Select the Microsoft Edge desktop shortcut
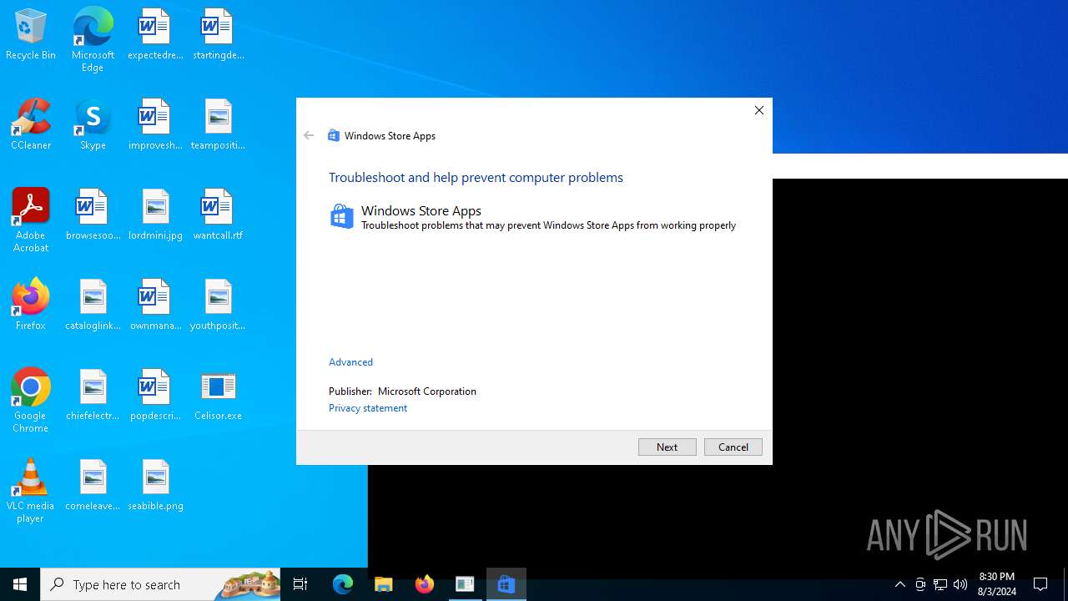The height and width of the screenshot is (601, 1068). pyautogui.click(x=93, y=40)
